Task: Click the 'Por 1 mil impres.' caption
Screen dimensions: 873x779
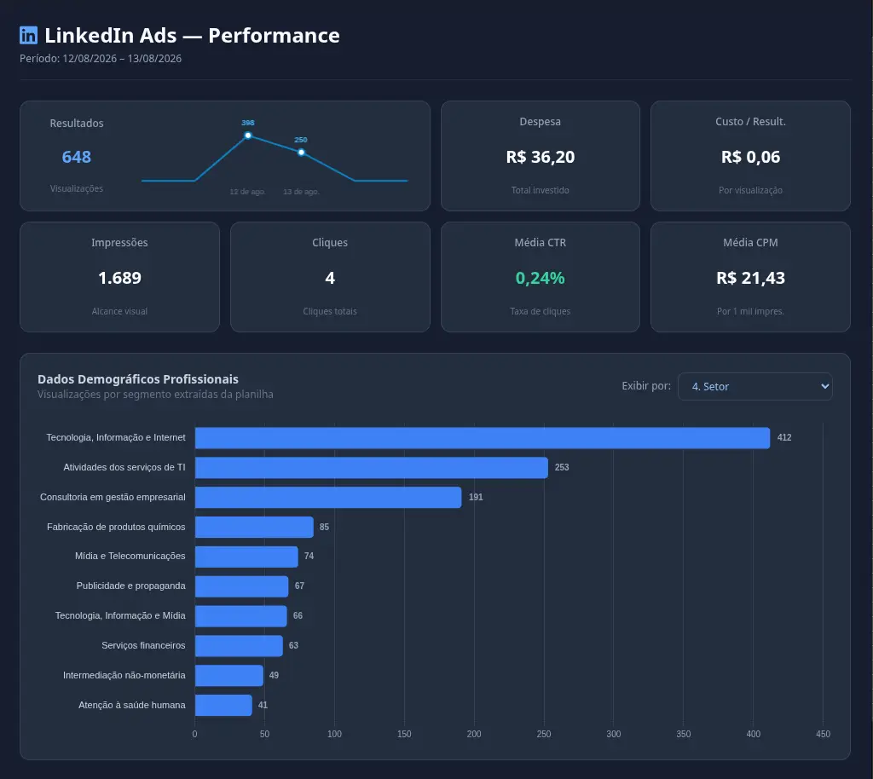Action: click(750, 311)
